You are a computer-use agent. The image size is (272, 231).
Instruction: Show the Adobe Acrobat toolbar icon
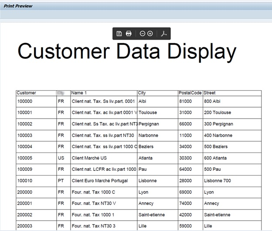pyautogui.click(x=163, y=34)
